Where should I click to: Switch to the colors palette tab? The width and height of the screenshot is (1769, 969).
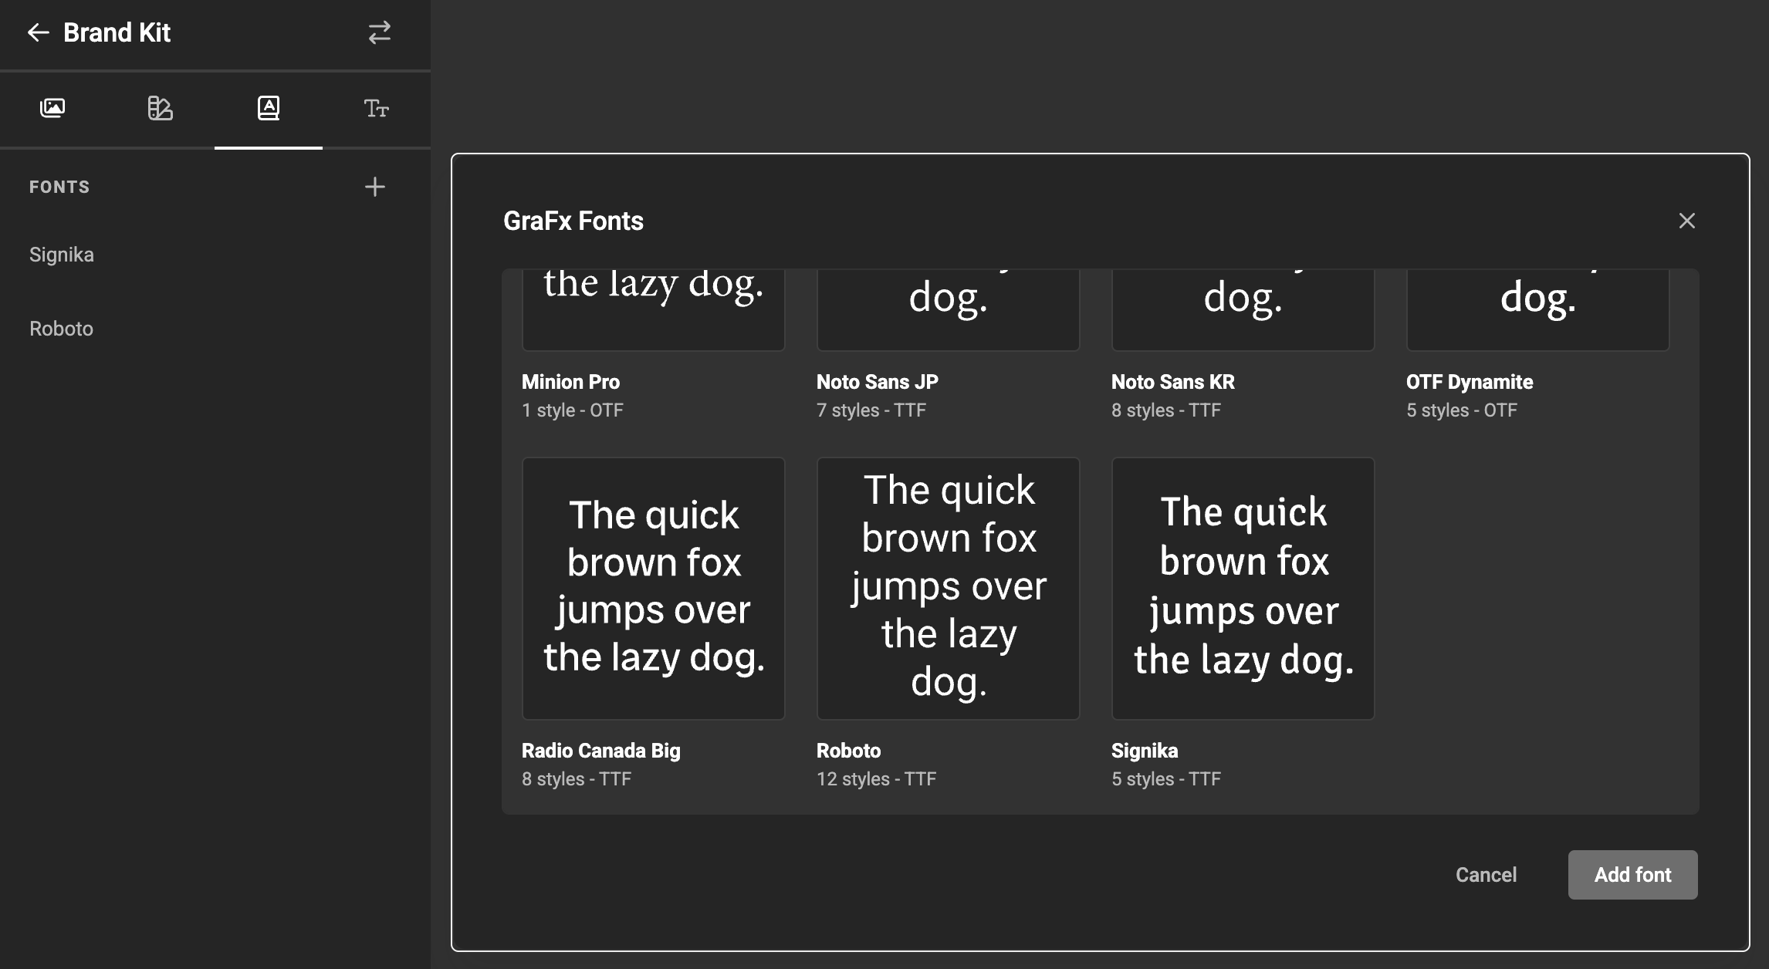tap(160, 108)
